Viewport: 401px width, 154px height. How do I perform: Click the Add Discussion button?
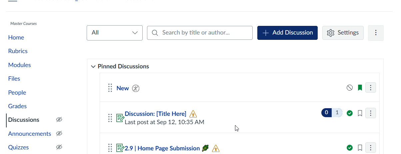point(287,33)
